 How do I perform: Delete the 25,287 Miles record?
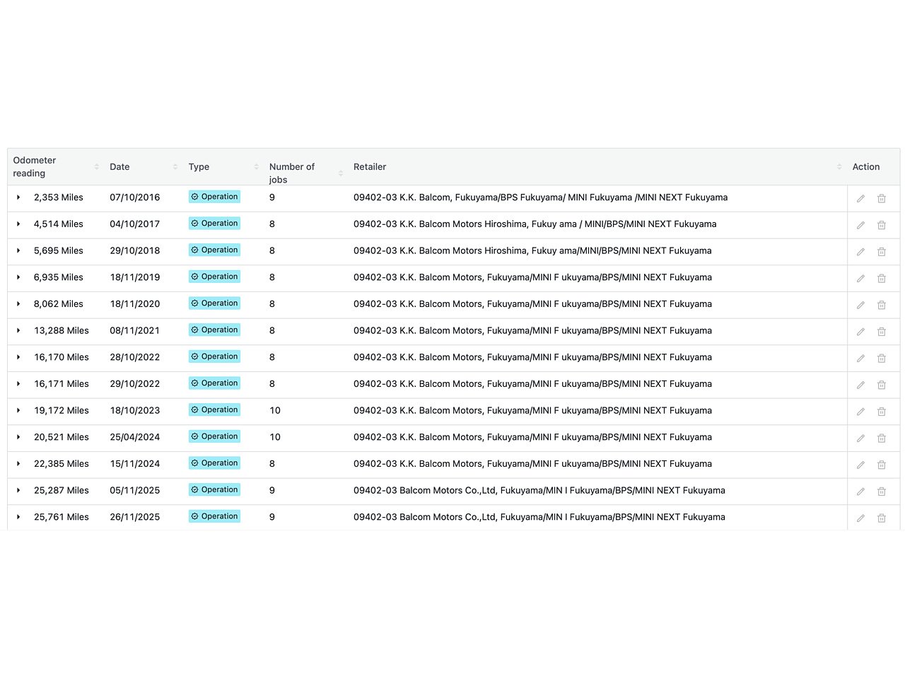(882, 492)
